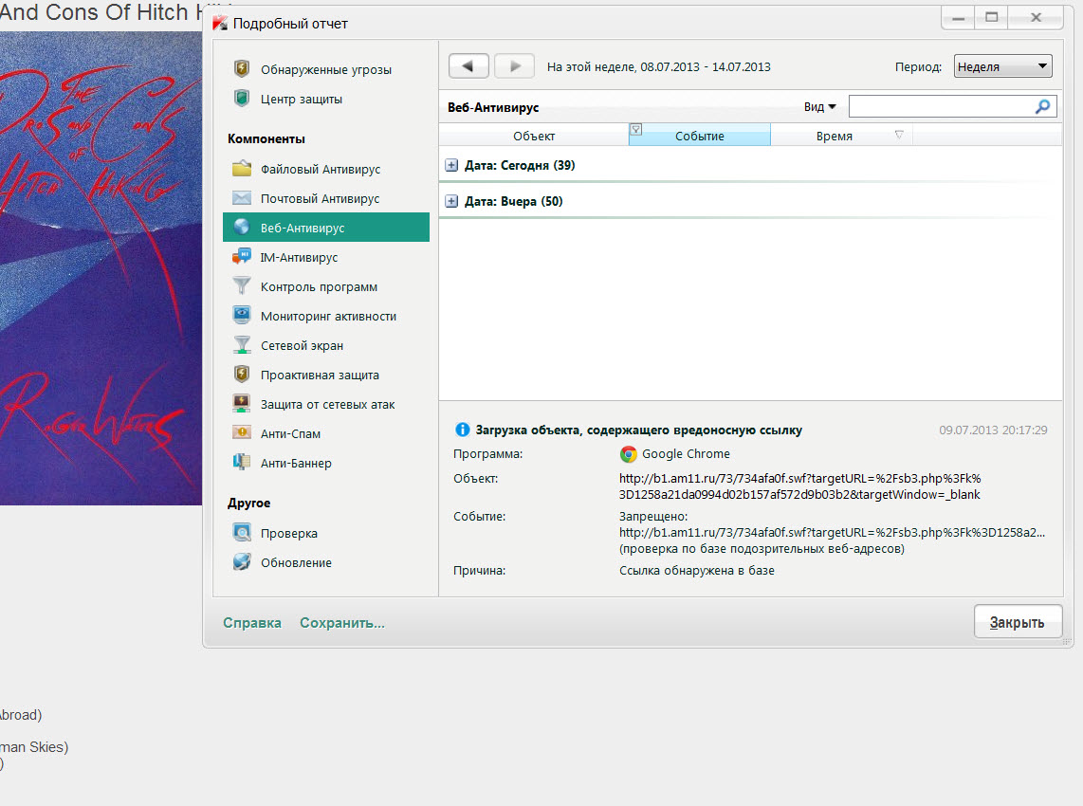Click the Anti-Spam envelope icon
The width and height of the screenshot is (1083, 806).
click(241, 432)
